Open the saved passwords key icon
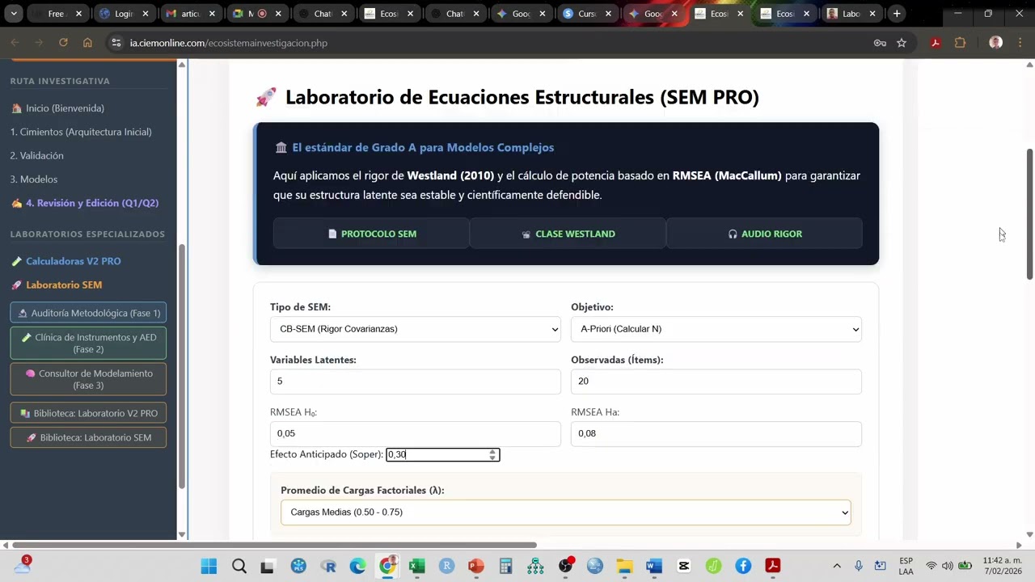This screenshot has width=1035, height=582. pos(880,43)
